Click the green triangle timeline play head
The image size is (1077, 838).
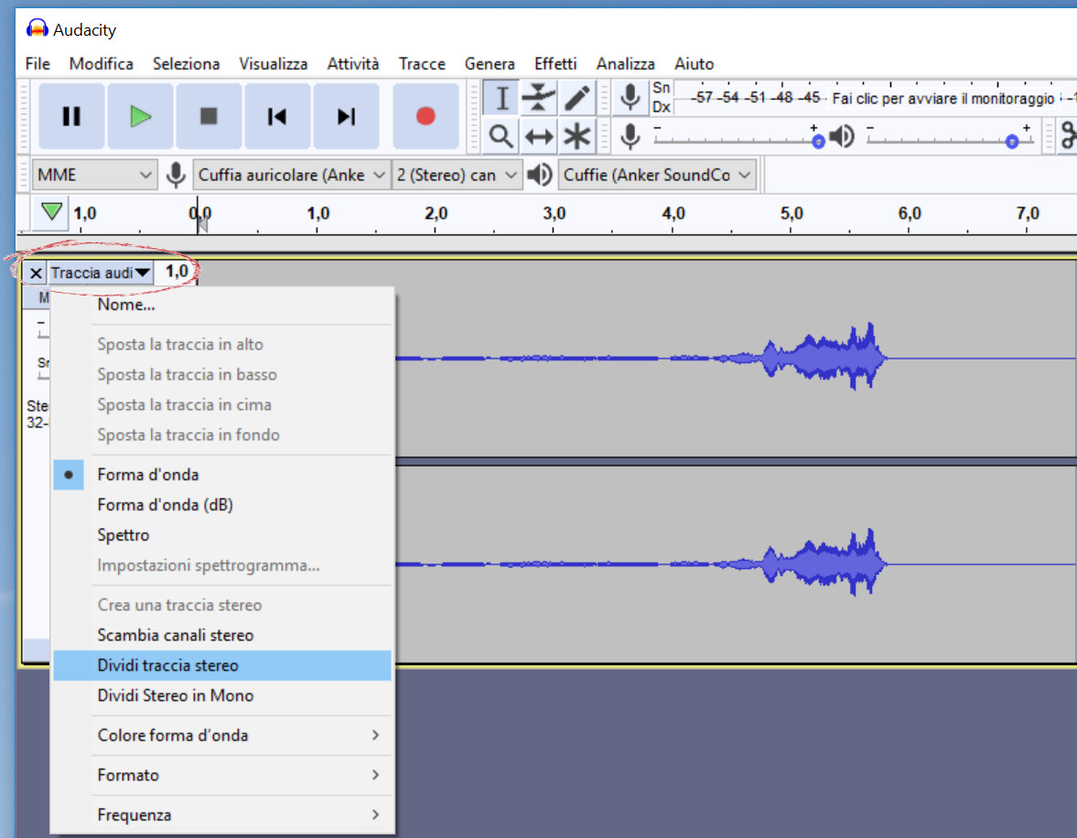pos(51,211)
